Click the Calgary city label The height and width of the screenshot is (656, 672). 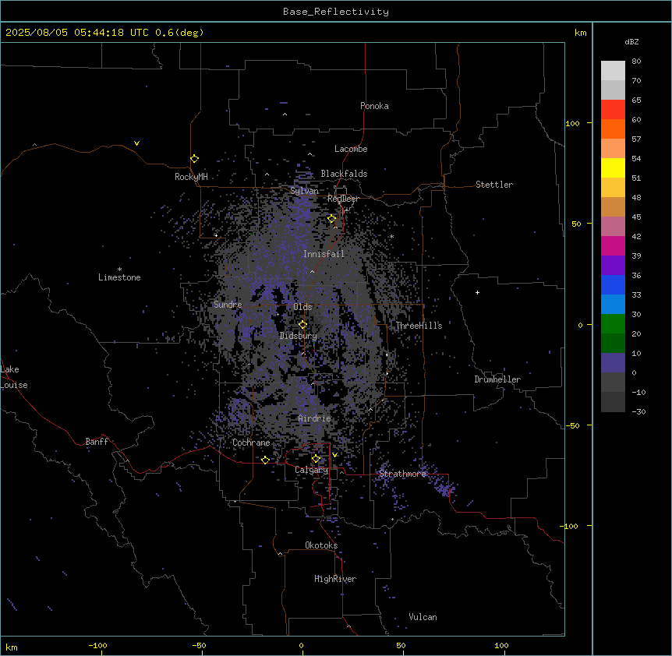pos(312,470)
